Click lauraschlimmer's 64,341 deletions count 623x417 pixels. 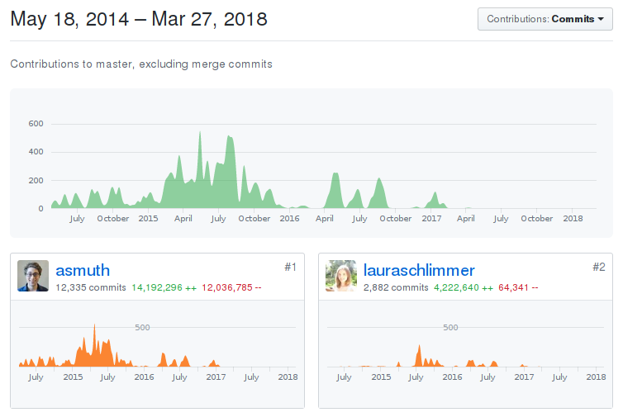click(x=518, y=287)
